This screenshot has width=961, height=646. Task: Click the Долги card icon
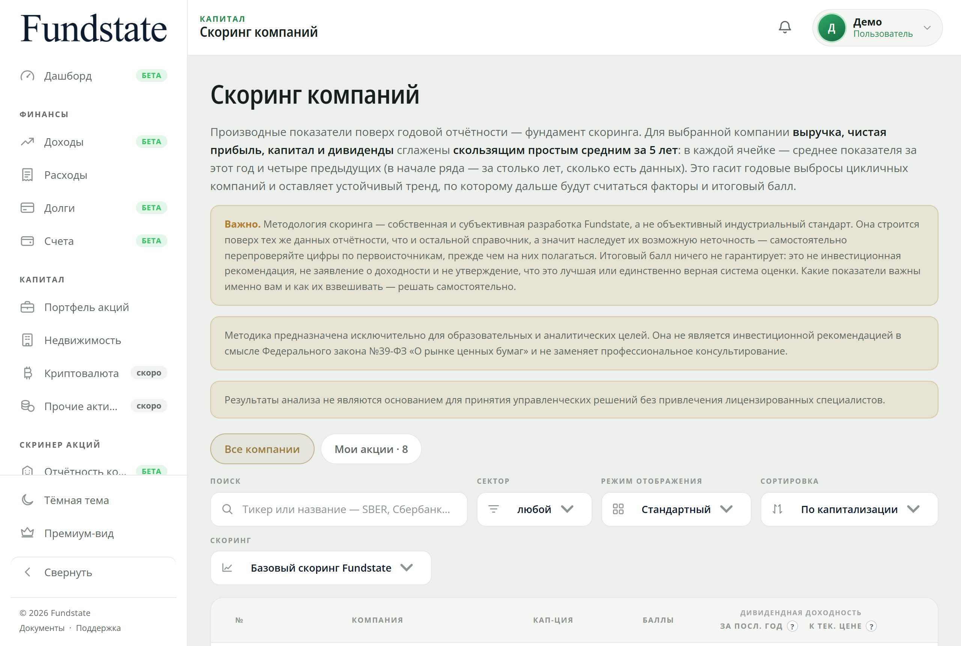[x=27, y=208]
